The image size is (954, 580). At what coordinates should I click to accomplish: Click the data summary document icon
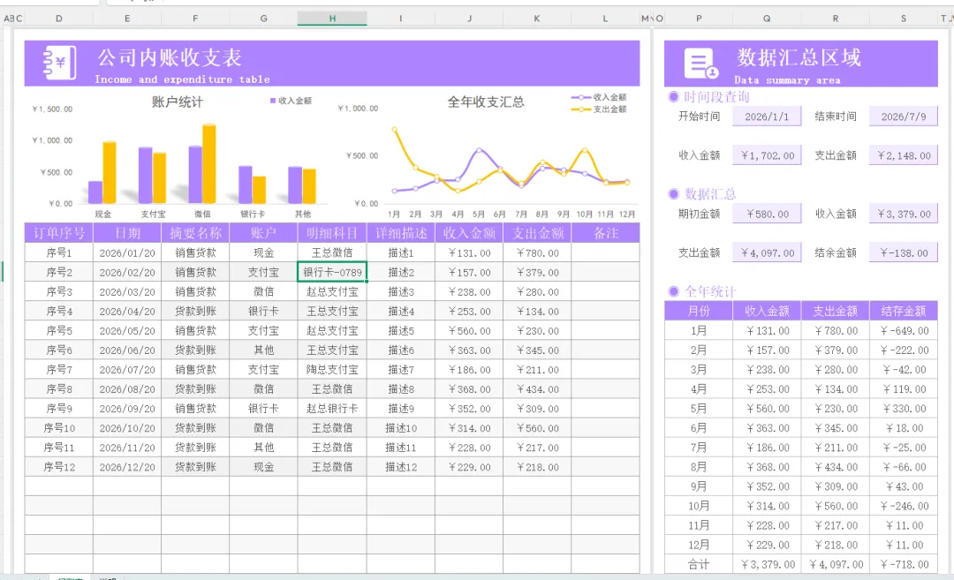click(700, 64)
